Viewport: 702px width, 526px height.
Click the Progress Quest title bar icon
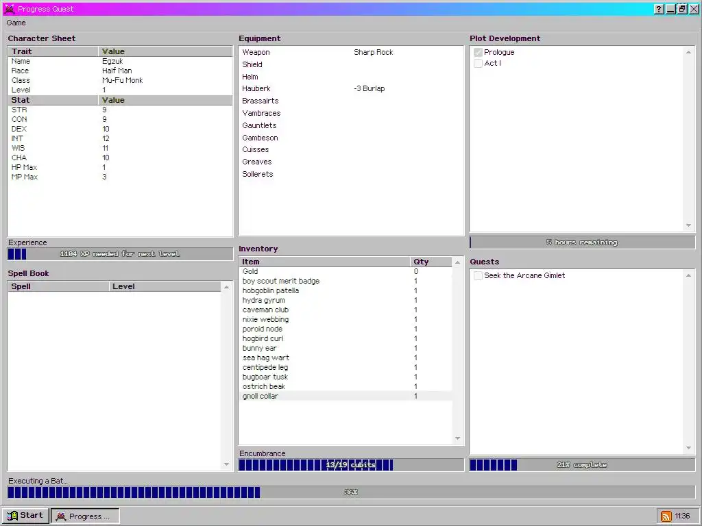coord(9,9)
